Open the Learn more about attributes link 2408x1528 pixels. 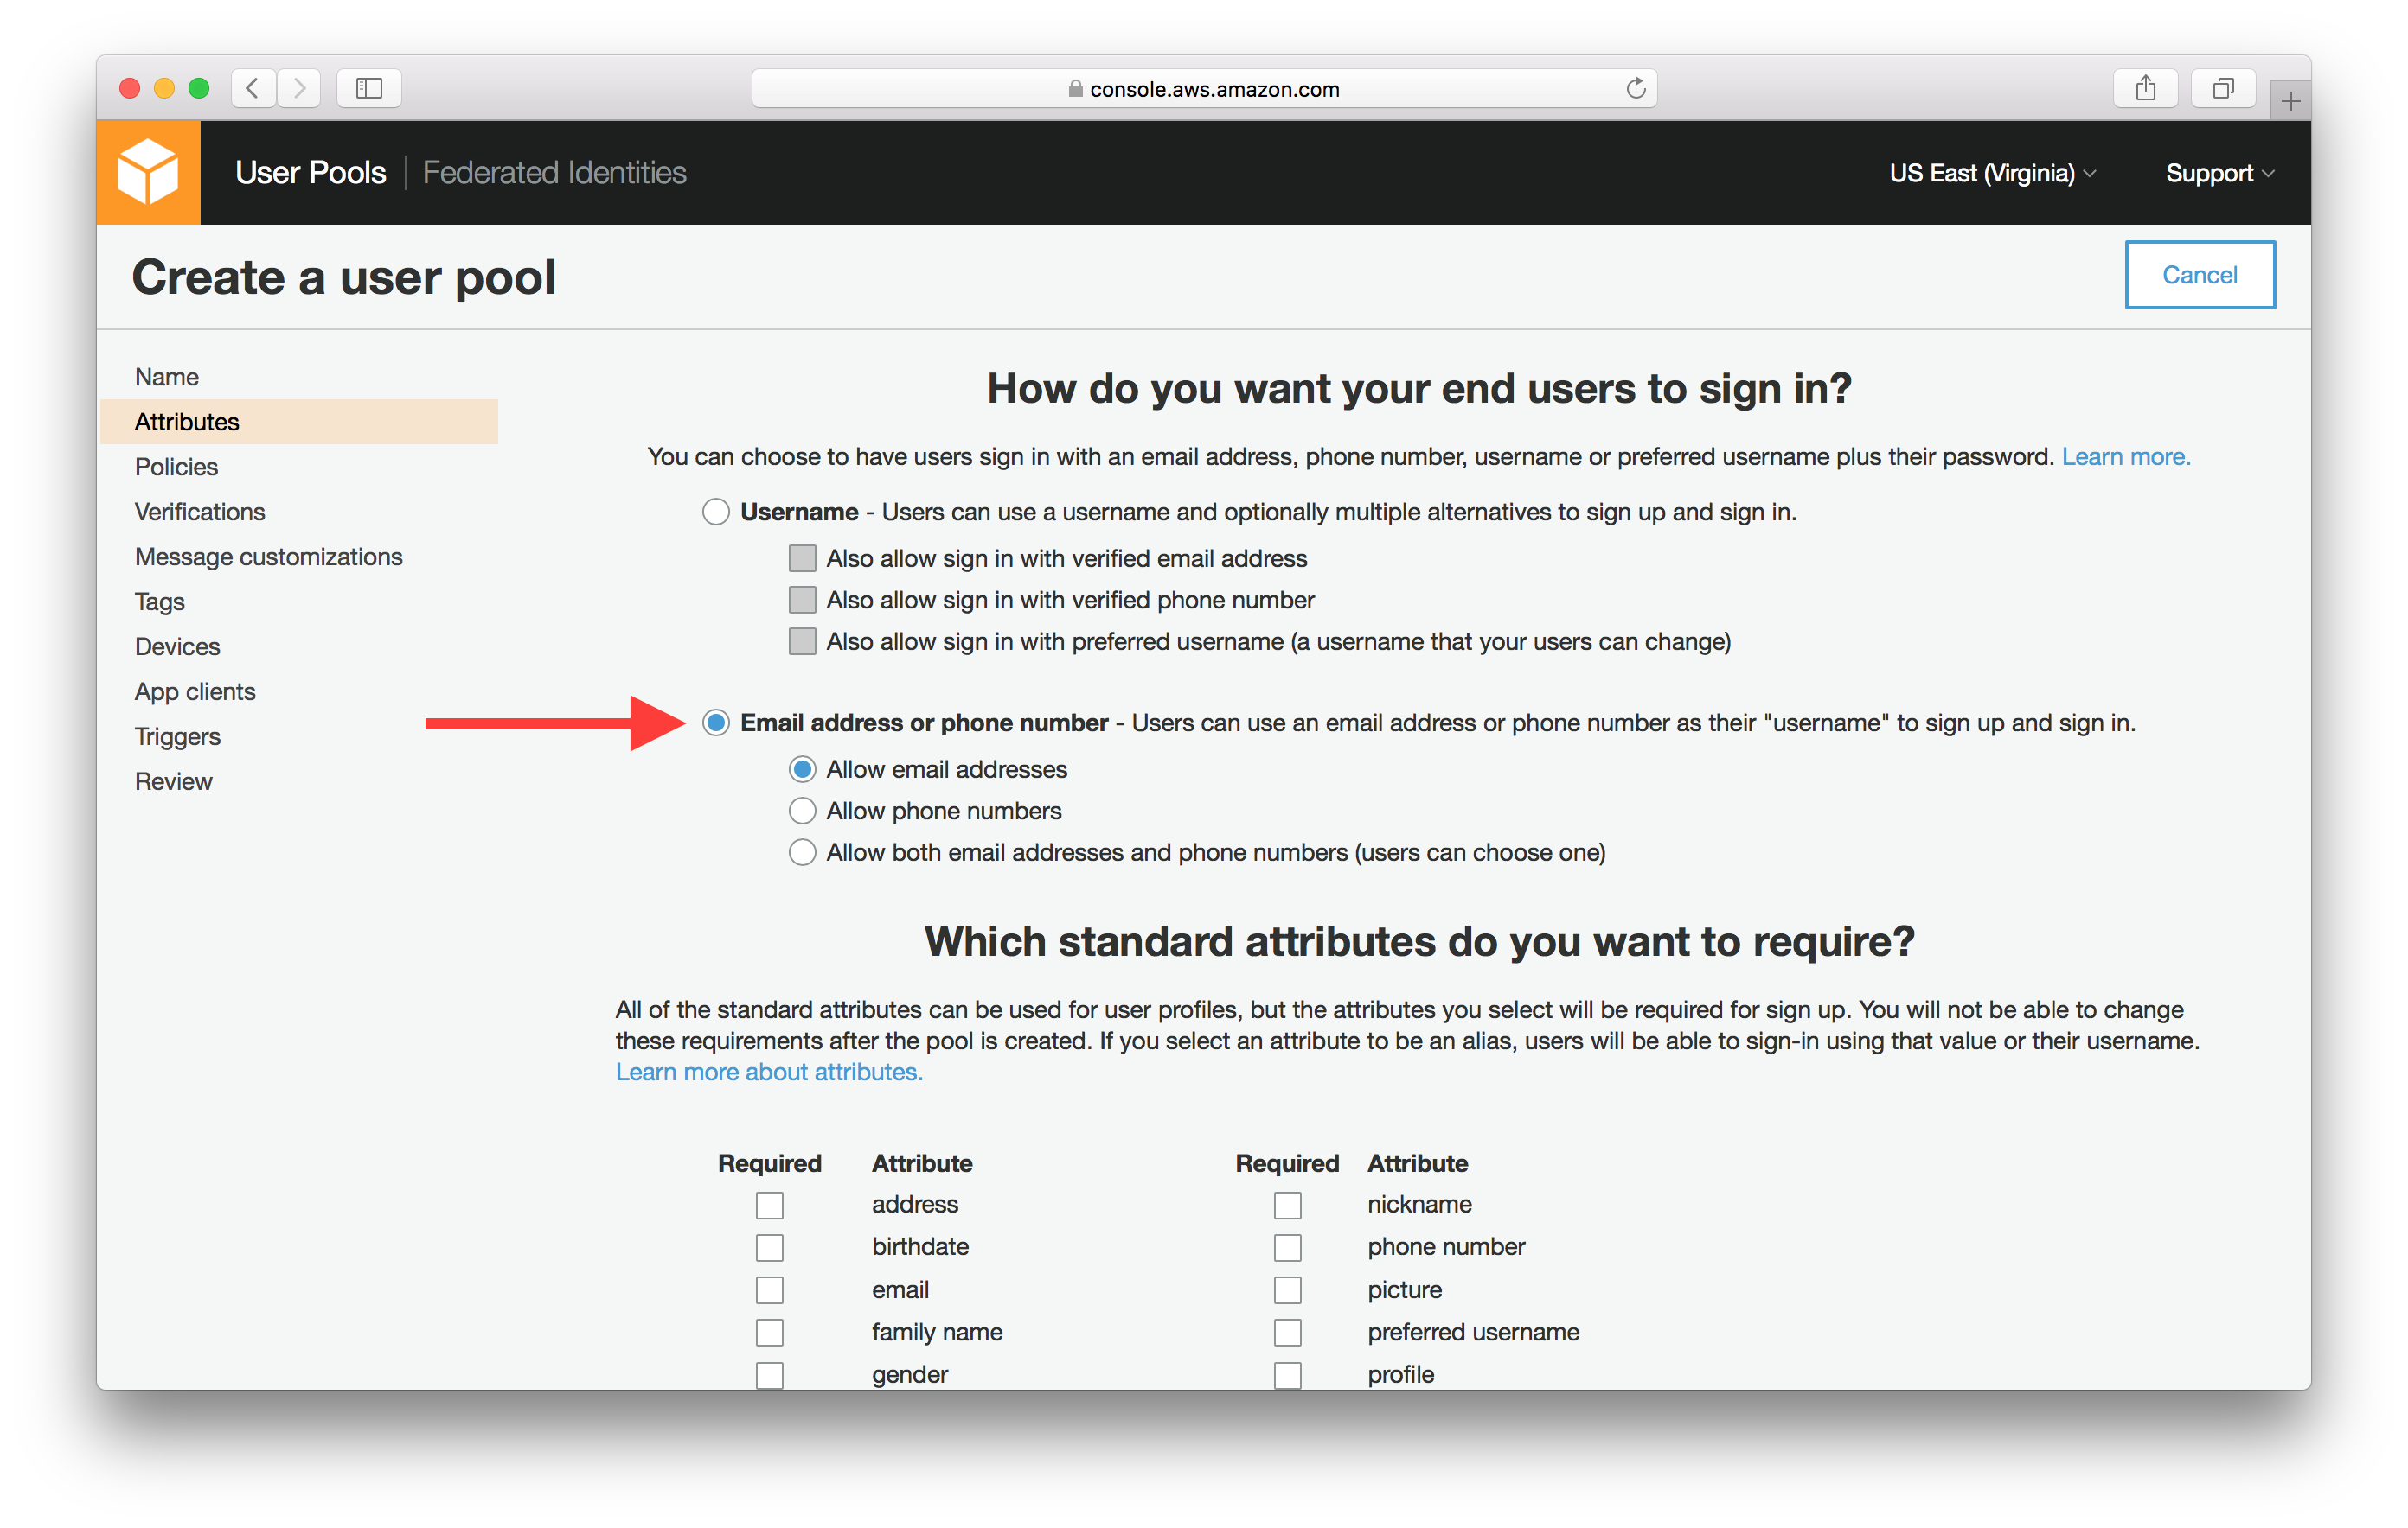[768, 1072]
